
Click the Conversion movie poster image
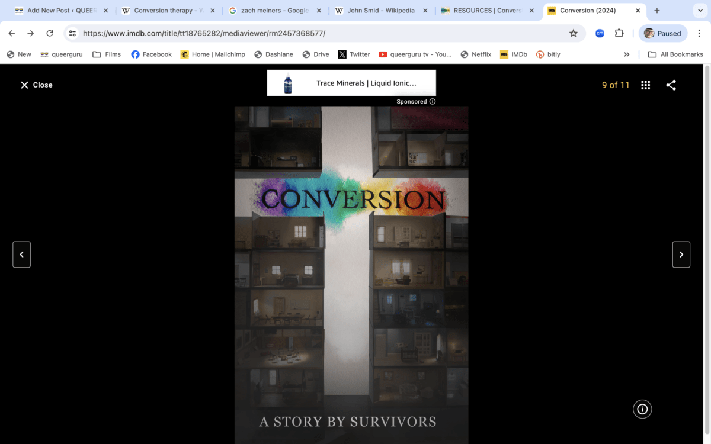coord(351,275)
